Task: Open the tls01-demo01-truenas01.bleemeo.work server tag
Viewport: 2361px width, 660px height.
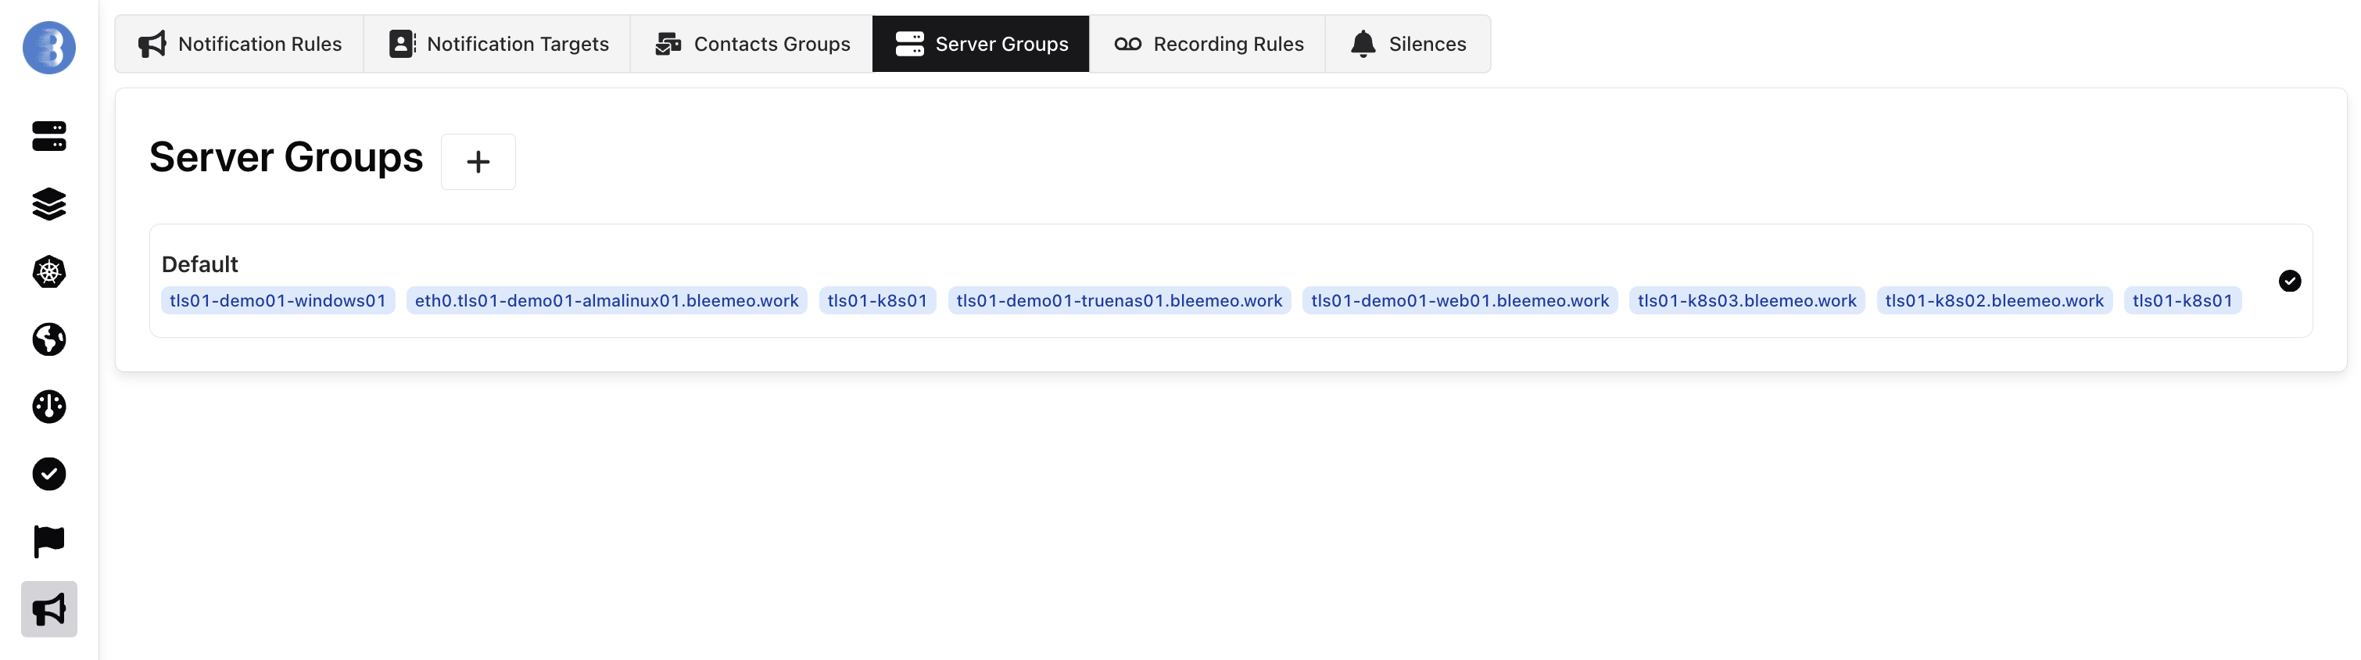Action: pyautogui.click(x=1118, y=300)
